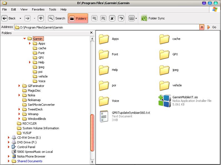Open the Views toolbar button
The width and height of the screenshot is (221, 165).
(x=132, y=18)
